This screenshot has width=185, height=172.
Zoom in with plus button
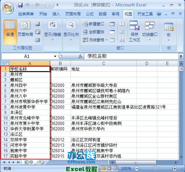[175, 169]
